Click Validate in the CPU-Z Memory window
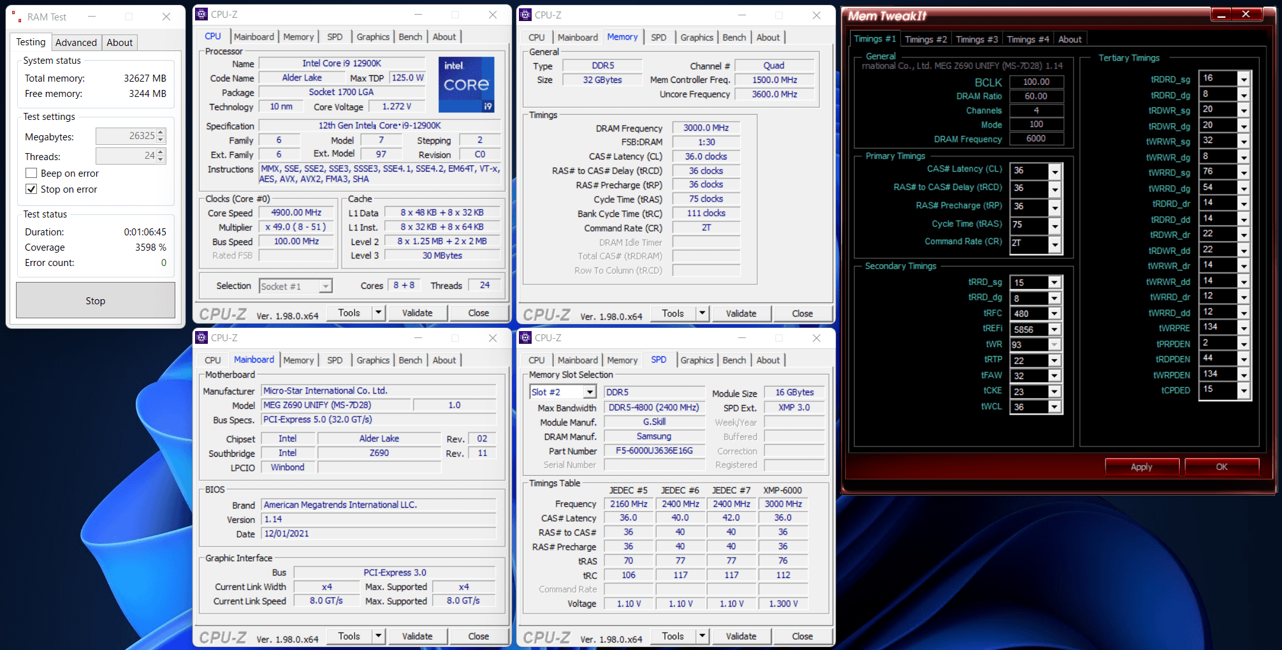Viewport: 1282px width, 650px height. click(741, 313)
